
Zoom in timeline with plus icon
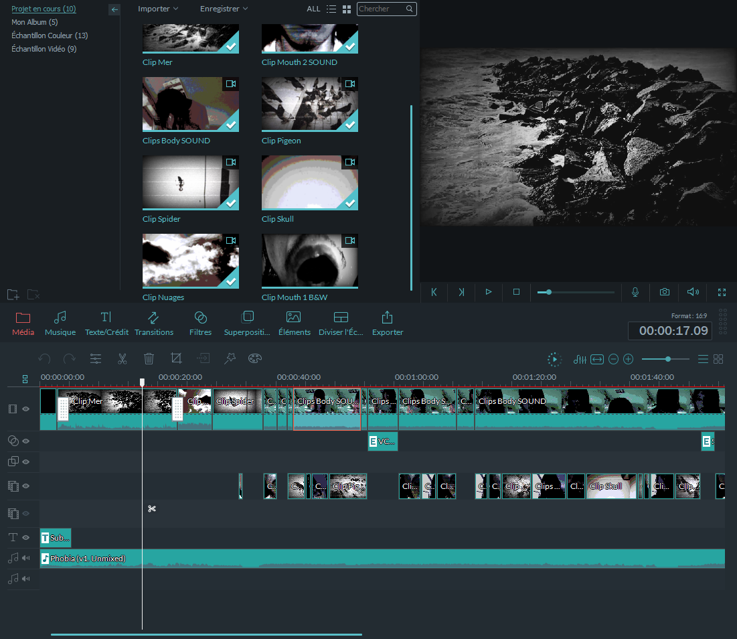pyautogui.click(x=629, y=360)
